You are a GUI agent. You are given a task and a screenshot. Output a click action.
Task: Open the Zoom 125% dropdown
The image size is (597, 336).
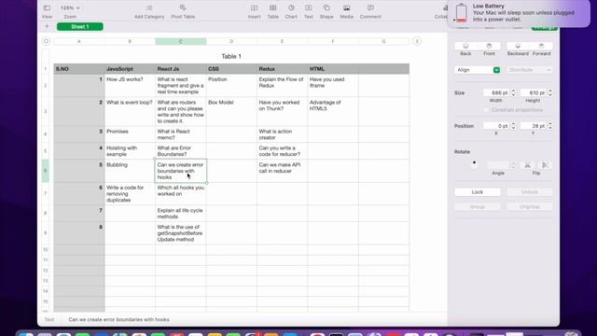(x=70, y=8)
